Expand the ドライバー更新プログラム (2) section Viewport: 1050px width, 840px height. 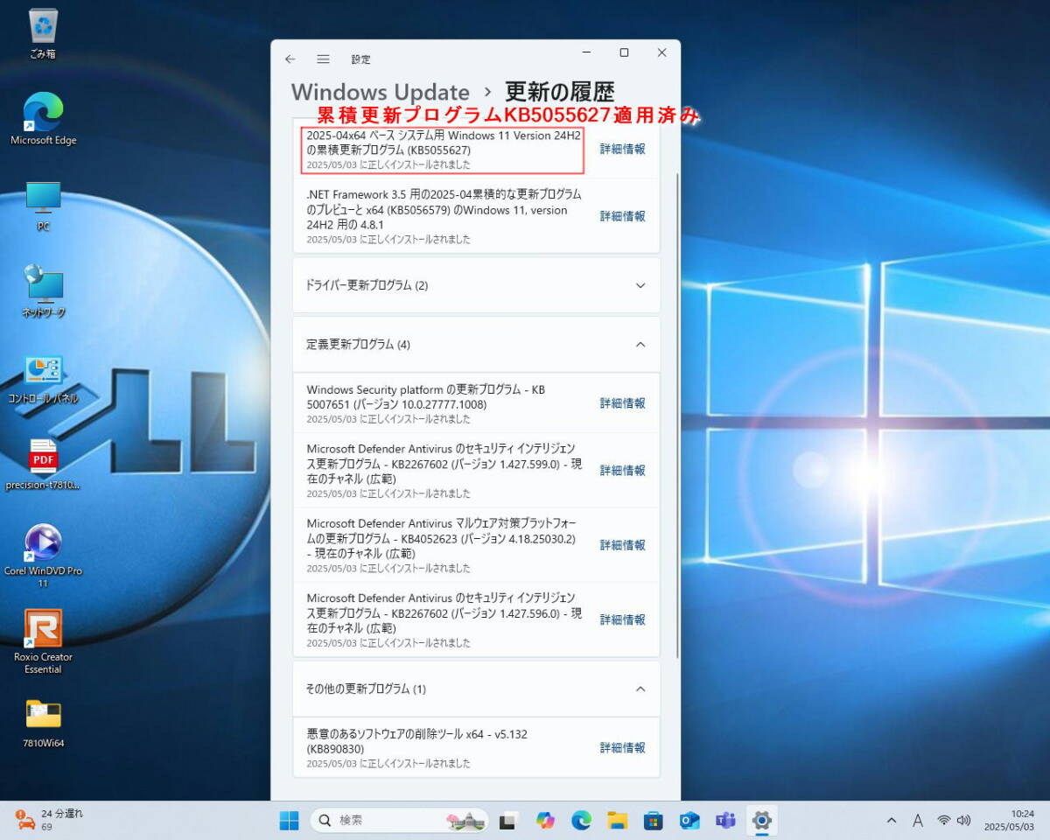[x=640, y=285]
